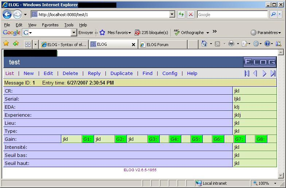Open the Edit menu in the menu bar
The image size is (286, 188).
tap(19, 25)
